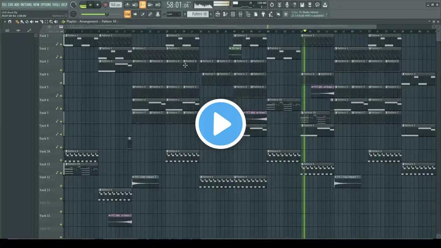Viewport: 441px width, 248px height.
Task: Open the chat speech bubble icon
Action: point(317,5)
